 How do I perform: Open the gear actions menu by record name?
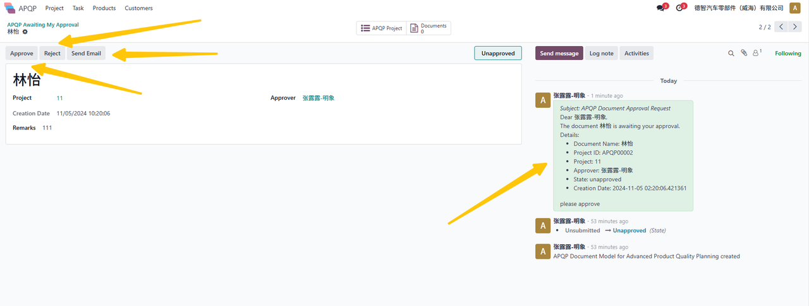click(25, 32)
